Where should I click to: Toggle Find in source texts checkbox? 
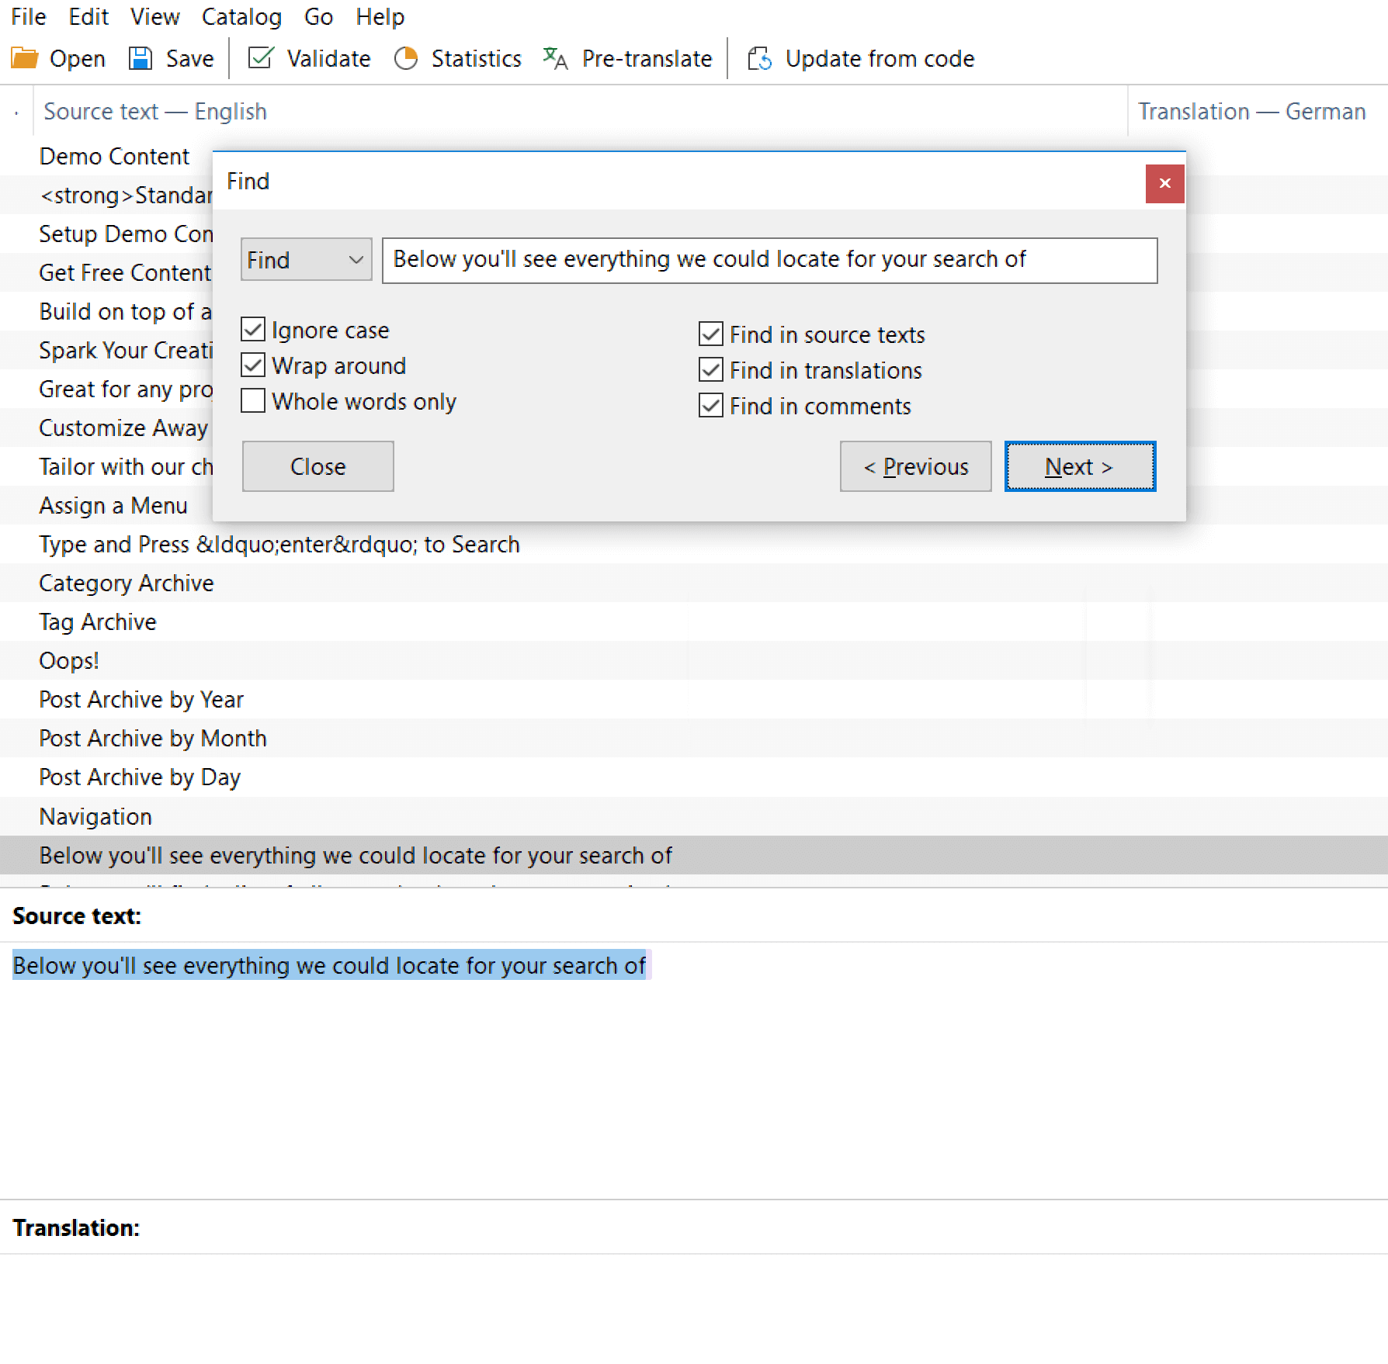point(711,334)
